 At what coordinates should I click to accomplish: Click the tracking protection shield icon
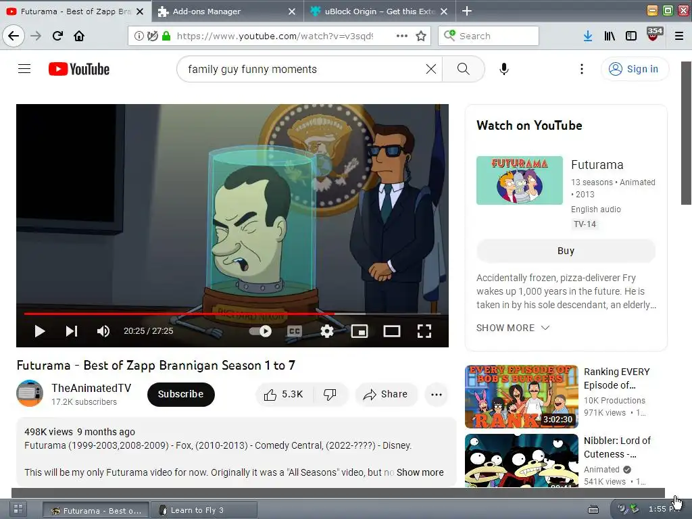pyautogui.click(x=152, y=36)
